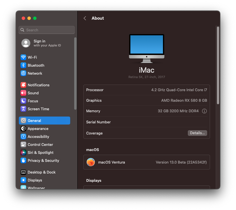Click the General gear icon
Image resolution: width=236 pixels, height=210 pixels.
coord(23,121)
